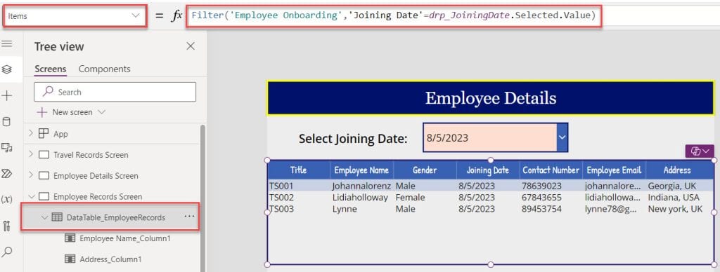Screen dimensions: 720x272
Task: Expand Employee Details Screen node
Action: click(x=31, y=175)
